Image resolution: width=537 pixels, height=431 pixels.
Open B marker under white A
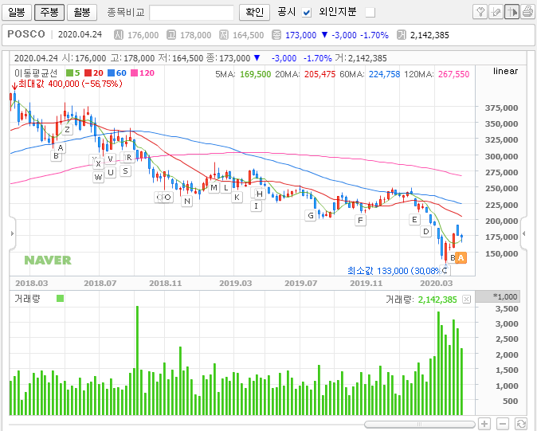(56, 156)
